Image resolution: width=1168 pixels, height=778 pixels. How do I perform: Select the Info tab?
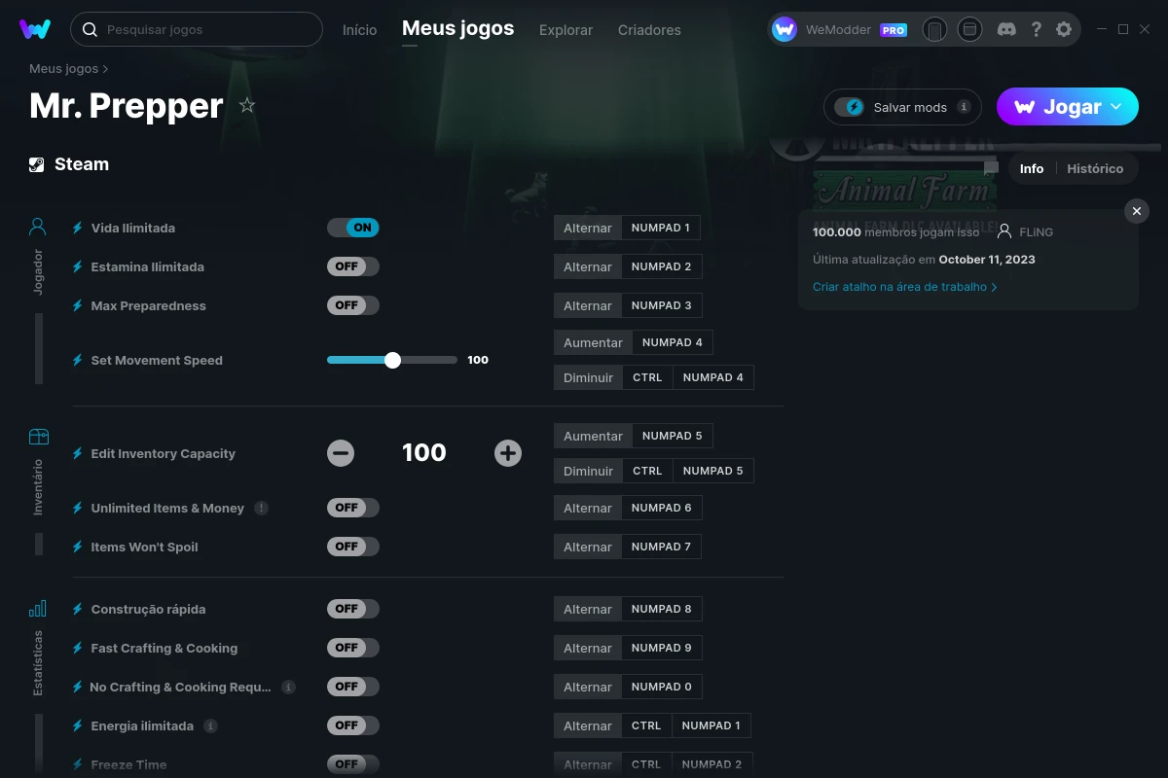coord(1032,168)
